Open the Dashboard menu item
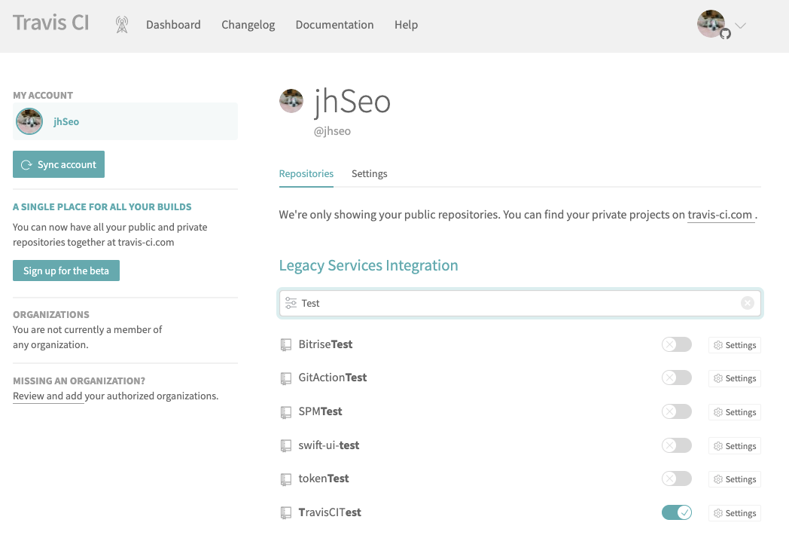 coord(173,25)
